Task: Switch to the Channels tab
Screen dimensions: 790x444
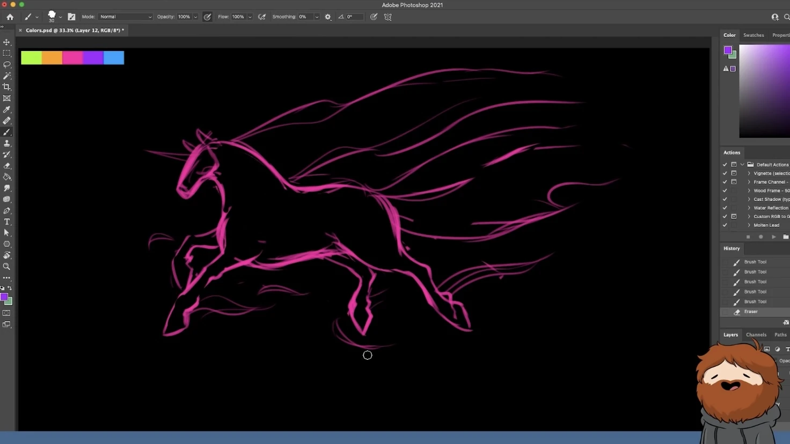Action: [x=756, y=335]
